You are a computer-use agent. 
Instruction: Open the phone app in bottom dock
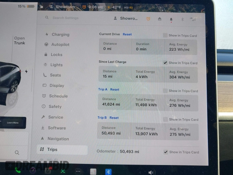click(18, 171)
